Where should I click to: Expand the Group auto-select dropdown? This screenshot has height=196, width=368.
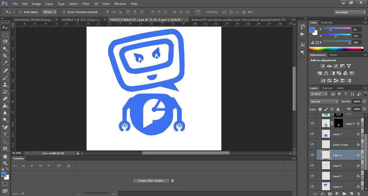50,12
